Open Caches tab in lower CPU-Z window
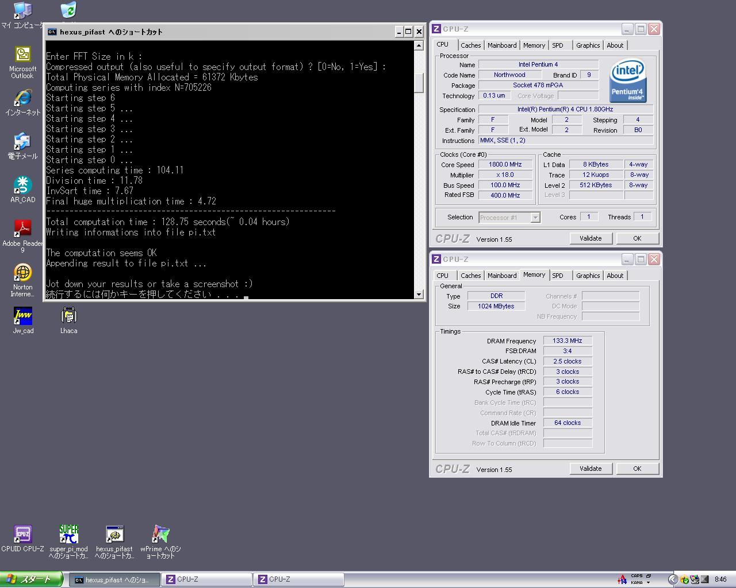Viewport: 736px width, 588px height. 470,276
